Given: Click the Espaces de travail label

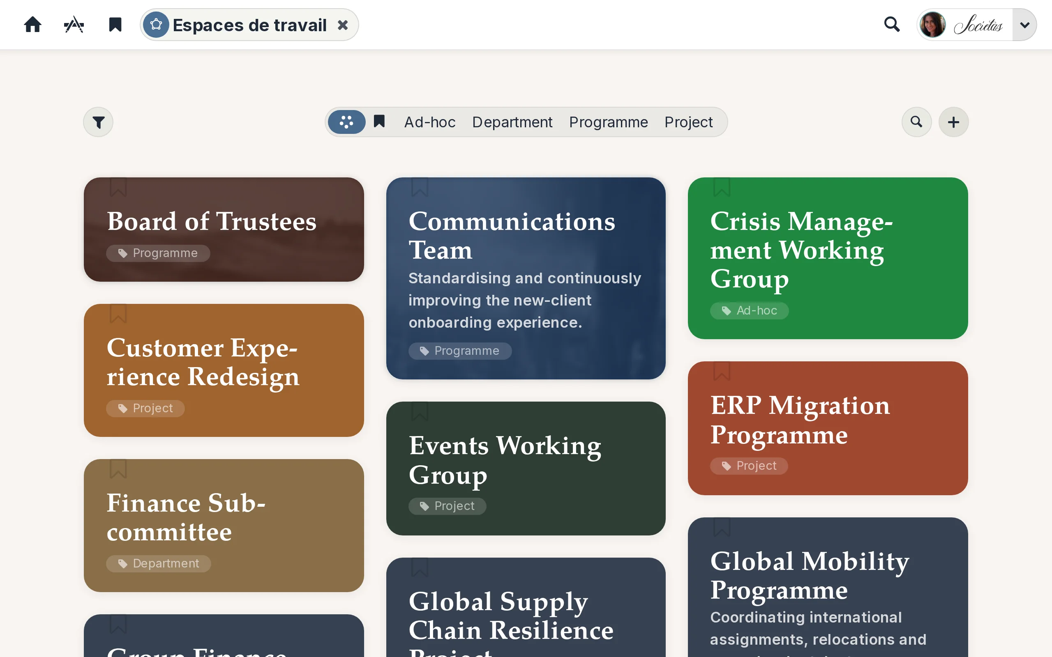Looking at the screenshot, I should tap(249, 25).
